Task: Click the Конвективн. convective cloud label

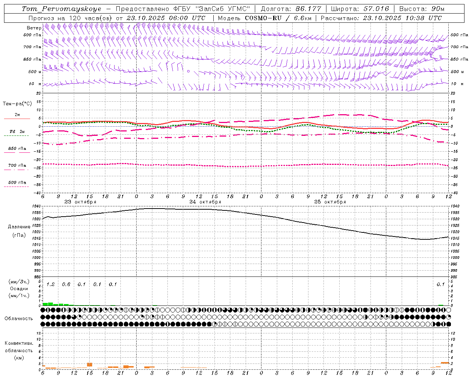Action: pos(19,343)
